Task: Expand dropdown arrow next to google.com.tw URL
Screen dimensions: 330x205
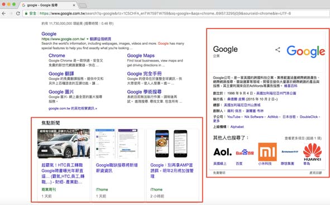Action: coord(88,39)
